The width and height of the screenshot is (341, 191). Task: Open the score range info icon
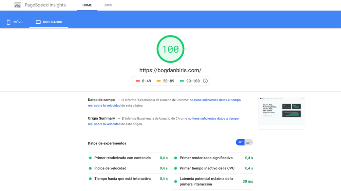(x=205, y=81)
